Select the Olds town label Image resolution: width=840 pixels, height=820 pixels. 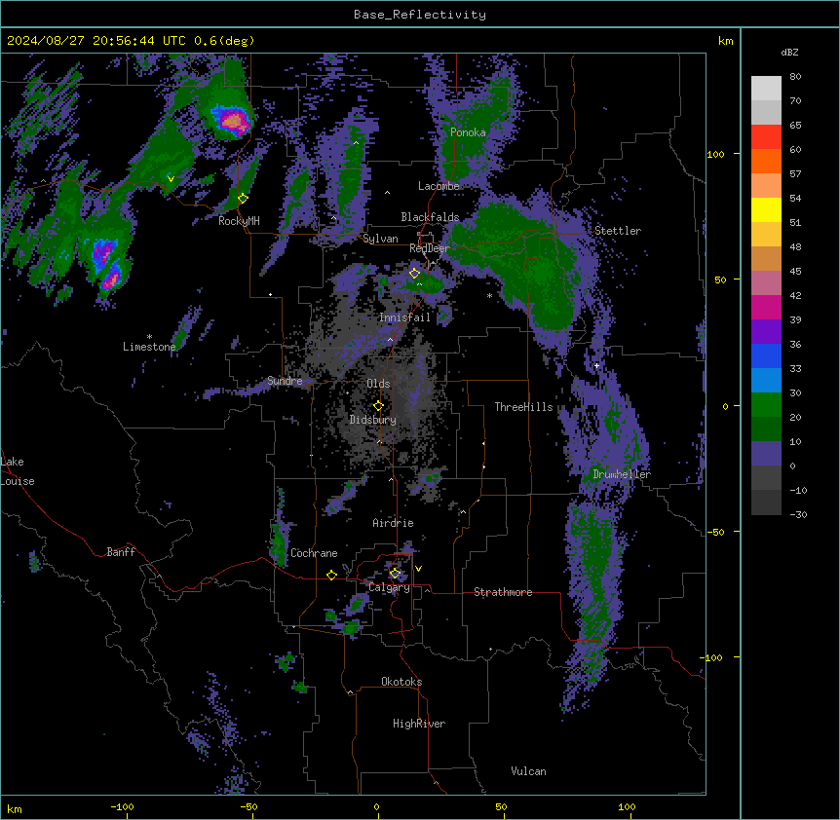pos(378,384)
